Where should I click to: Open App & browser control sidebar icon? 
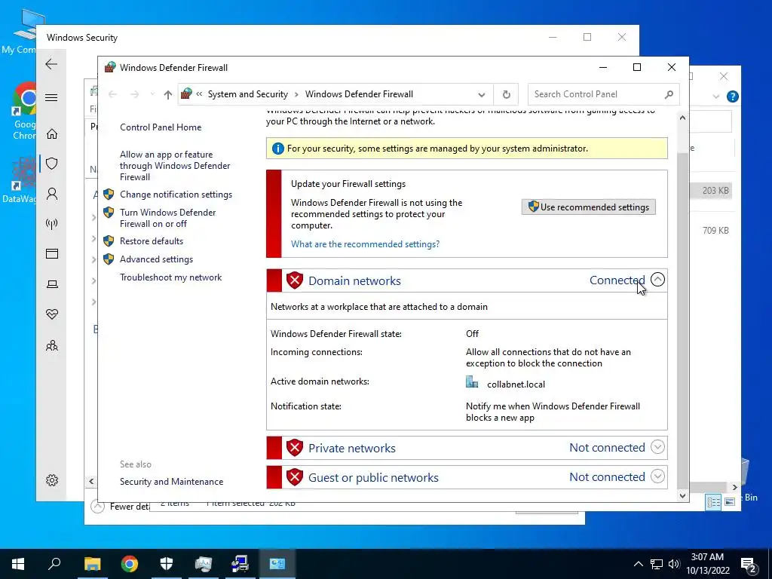tap(52, 254)
